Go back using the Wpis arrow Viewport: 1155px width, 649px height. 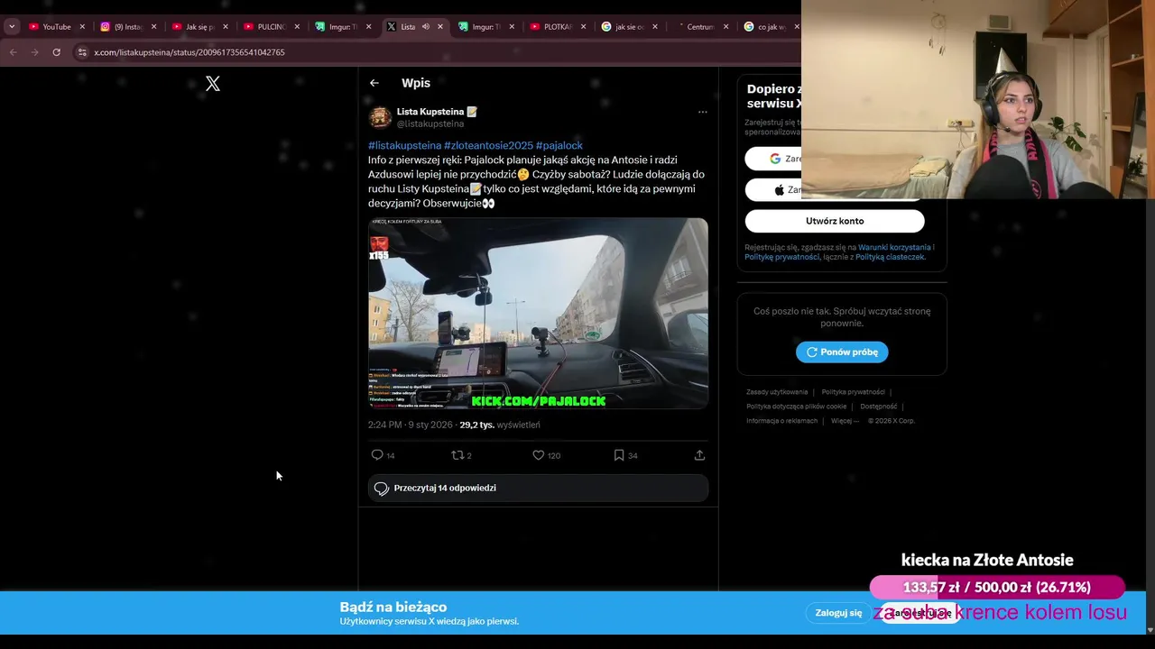pyautogui.click(x=374, y=83)
